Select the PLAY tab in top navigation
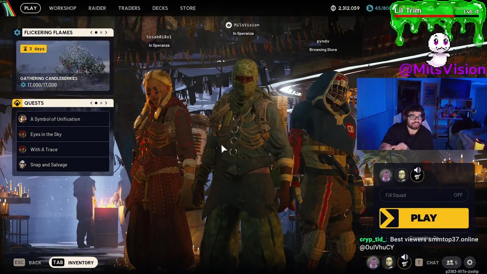 coord(30,8)
